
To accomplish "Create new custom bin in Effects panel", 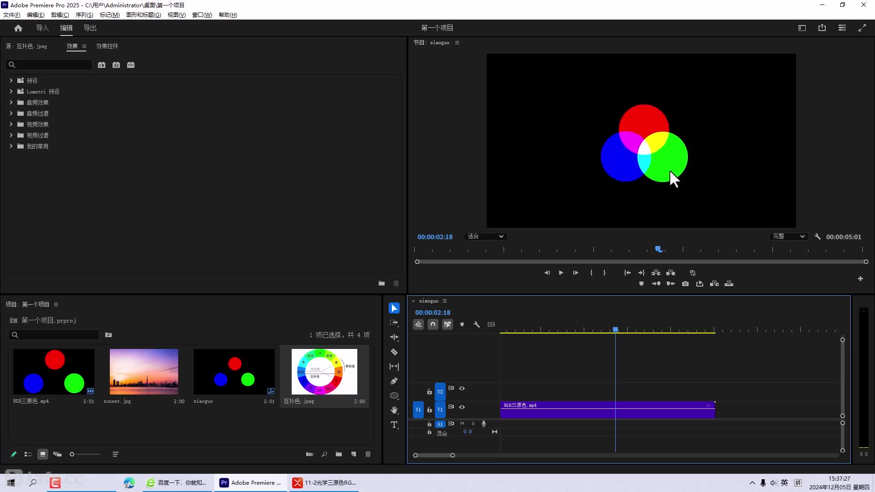I will coord(382,283).
